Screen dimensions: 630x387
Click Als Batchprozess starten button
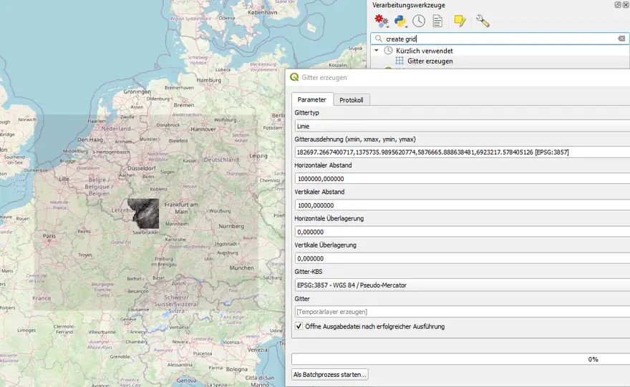[x=330, y=374]
